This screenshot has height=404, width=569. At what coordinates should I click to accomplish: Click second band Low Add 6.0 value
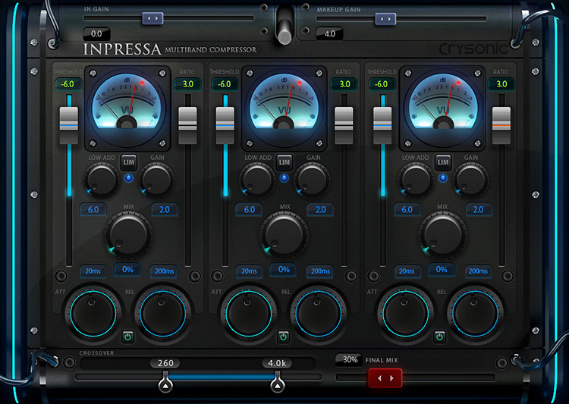[249, 210]
